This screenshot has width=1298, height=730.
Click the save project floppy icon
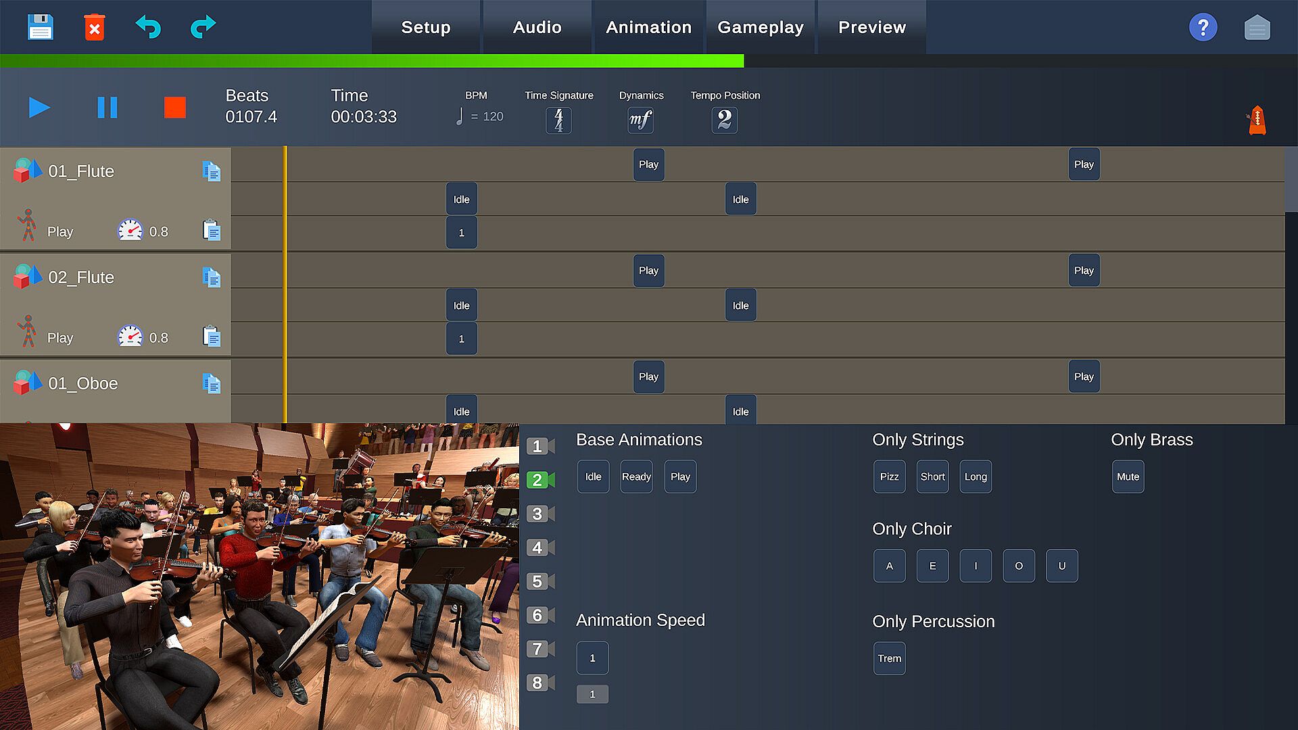point(40,27)
